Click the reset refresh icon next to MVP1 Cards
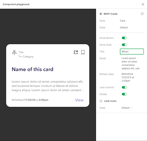147x141 pixels. pos(142,14)
